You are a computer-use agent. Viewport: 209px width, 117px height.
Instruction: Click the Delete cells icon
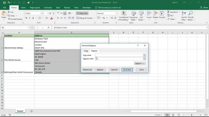(x=155, y=13)
